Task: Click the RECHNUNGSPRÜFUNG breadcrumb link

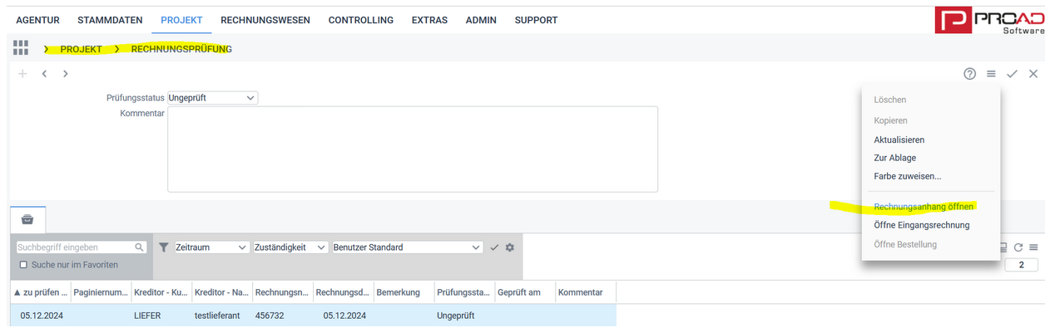Action: click(181, 49)
